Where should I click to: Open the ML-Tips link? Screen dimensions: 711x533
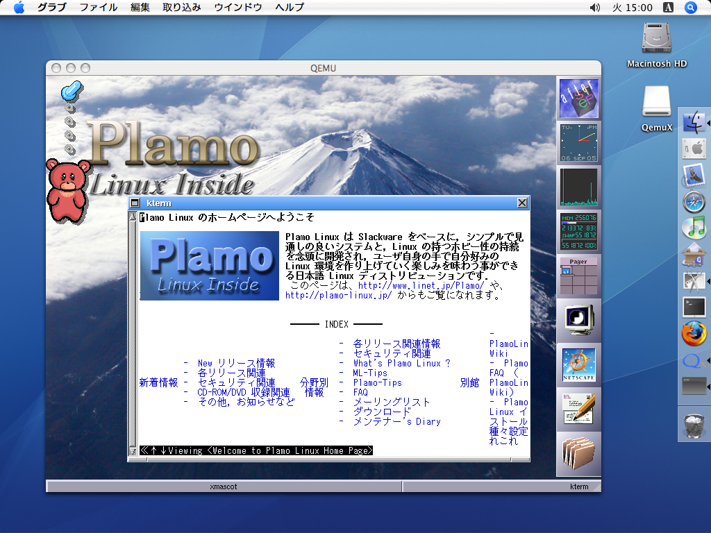(370, 373)
